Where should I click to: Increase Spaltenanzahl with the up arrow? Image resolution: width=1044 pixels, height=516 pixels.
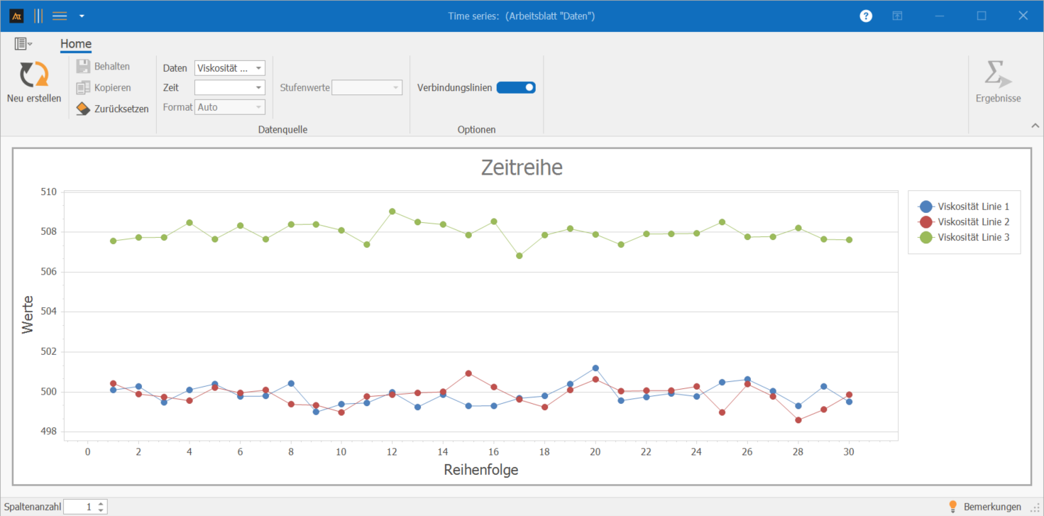[101, 503]
